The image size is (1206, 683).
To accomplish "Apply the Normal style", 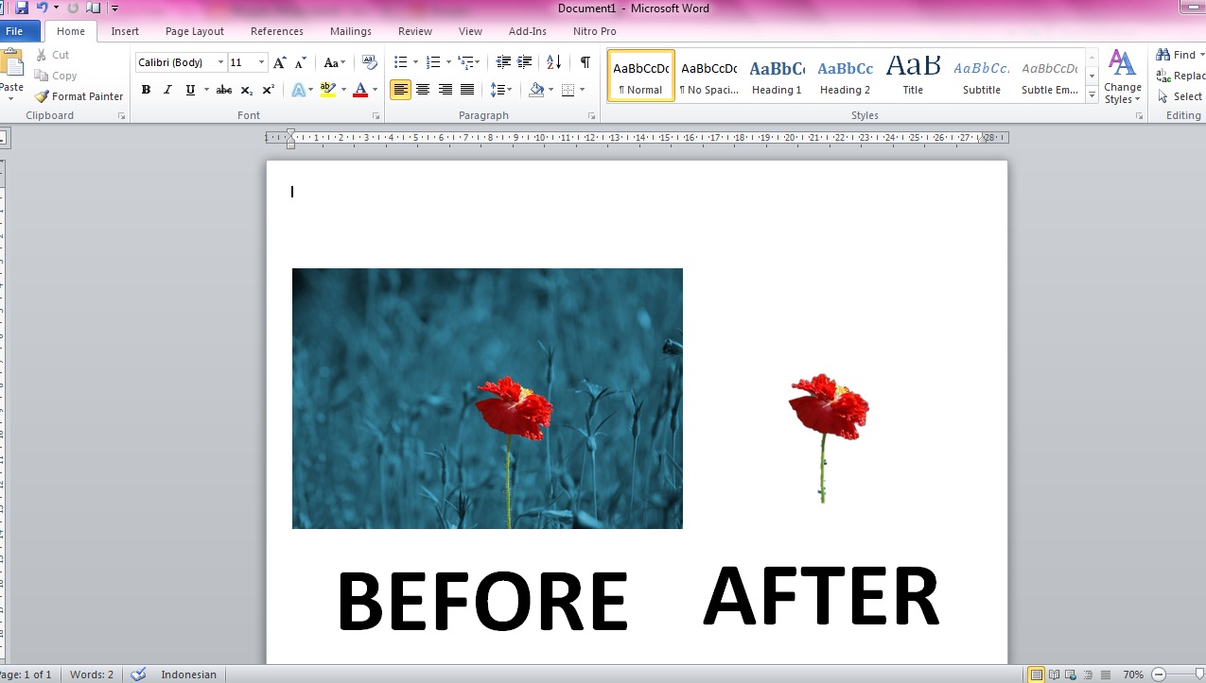I will (641, 76).
